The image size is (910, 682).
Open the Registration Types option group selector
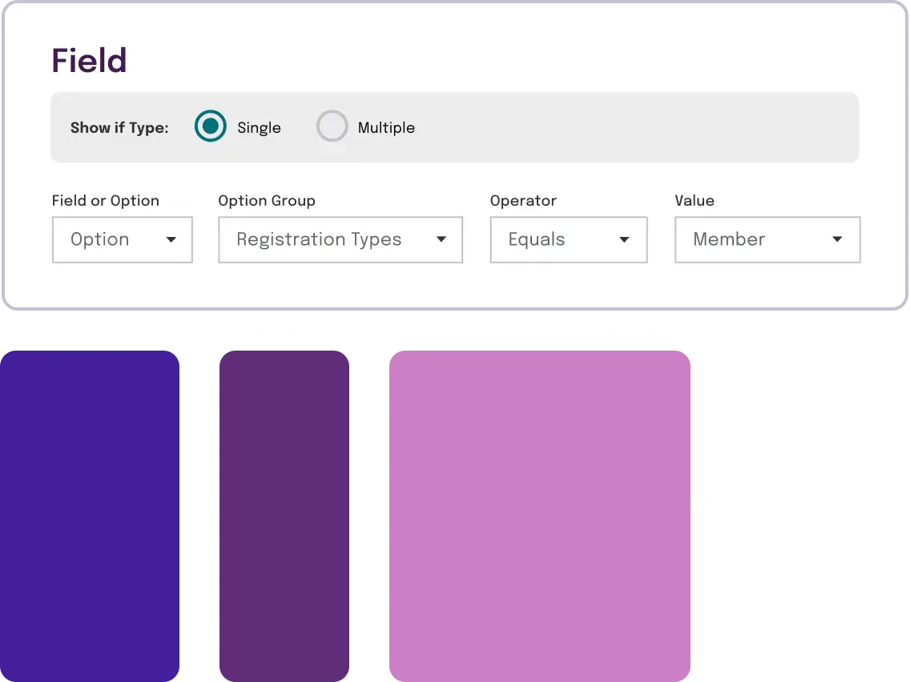pos(340,239)
